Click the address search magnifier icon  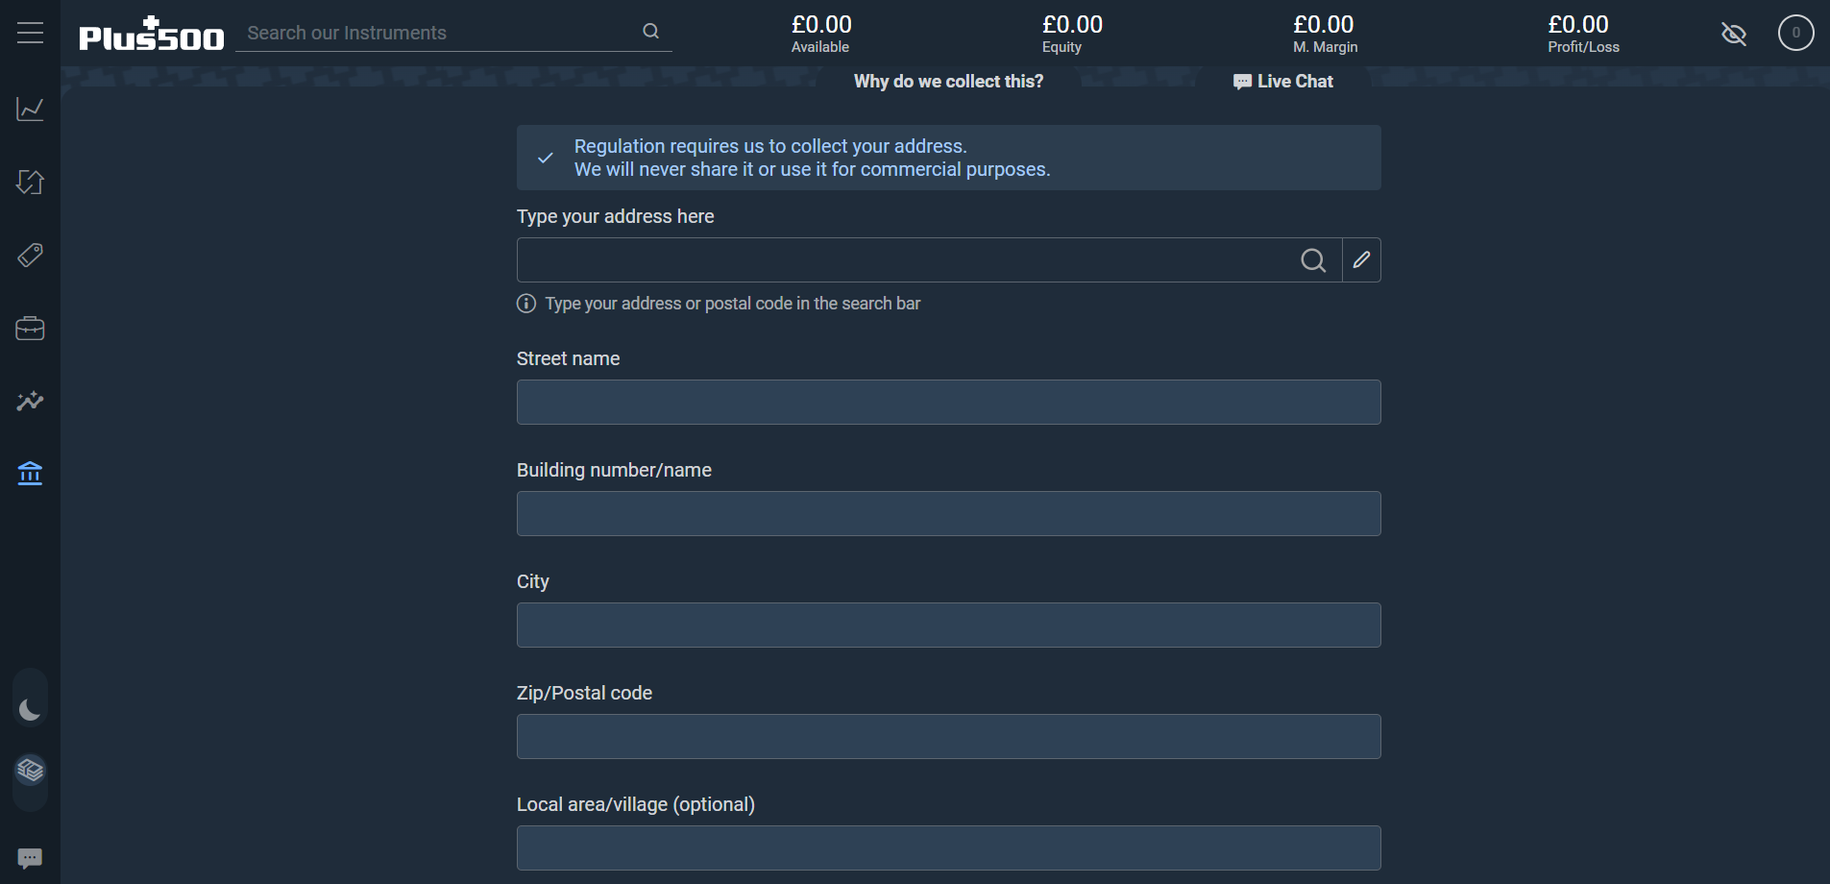pyautogui.click(x=1312, y=260)
